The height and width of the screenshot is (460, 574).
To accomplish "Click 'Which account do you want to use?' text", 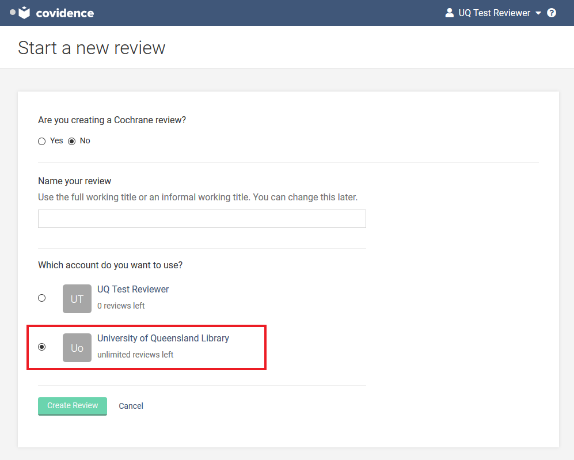I will click(110, 265).
